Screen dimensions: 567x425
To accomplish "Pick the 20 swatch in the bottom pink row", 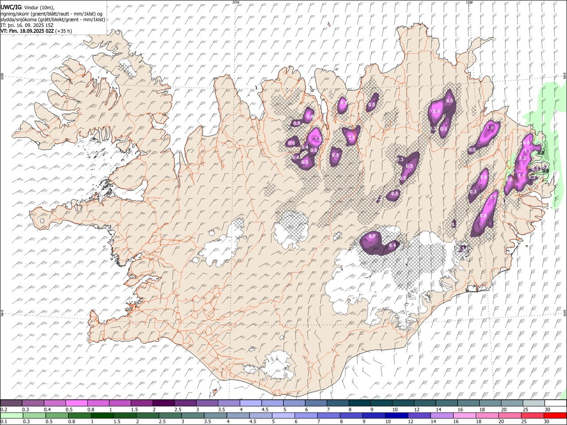I will (x=509, y=416).
